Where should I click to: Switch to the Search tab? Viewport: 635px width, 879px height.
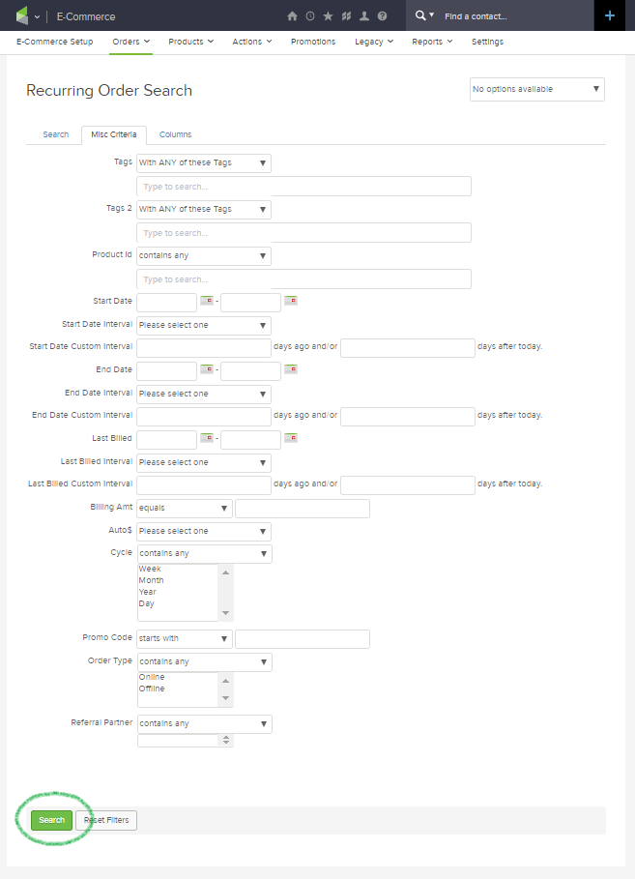55,134
